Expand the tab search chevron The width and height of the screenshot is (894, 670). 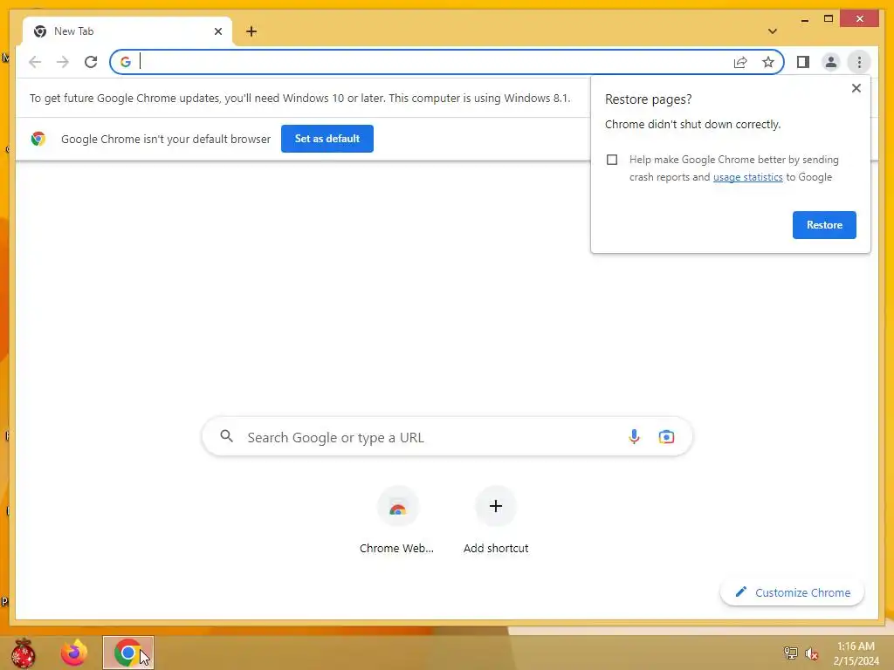pos(772,31)
